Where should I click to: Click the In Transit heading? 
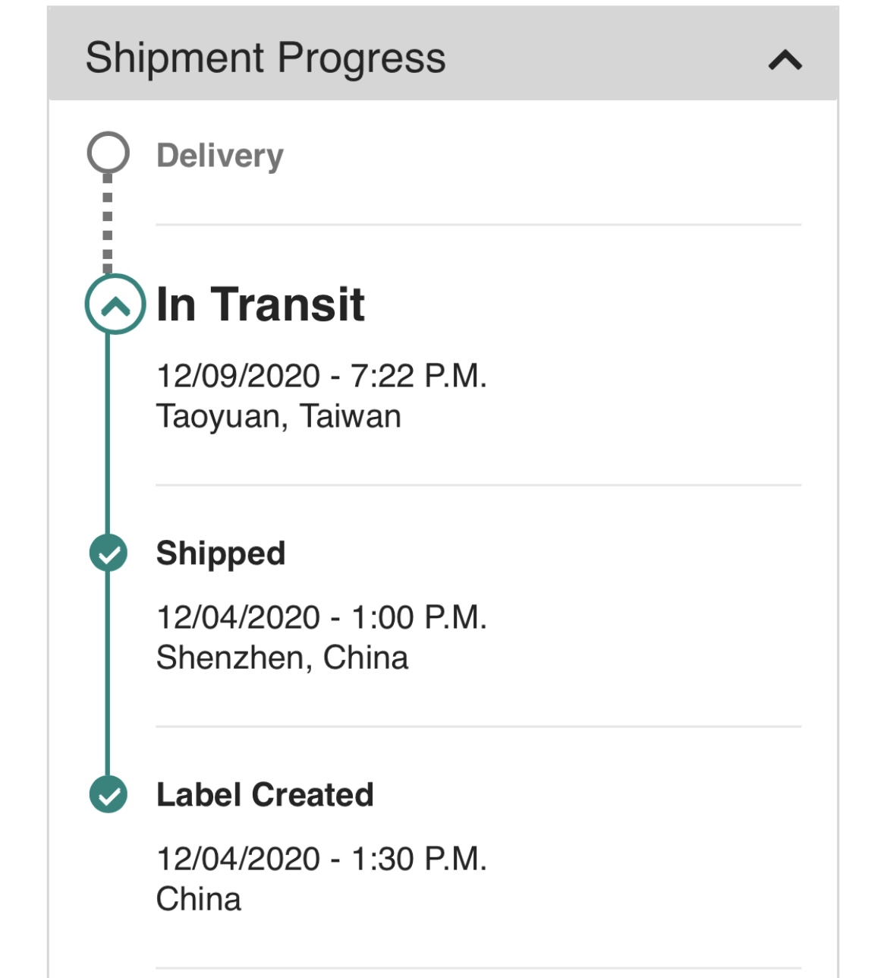[x=260, y=304]
